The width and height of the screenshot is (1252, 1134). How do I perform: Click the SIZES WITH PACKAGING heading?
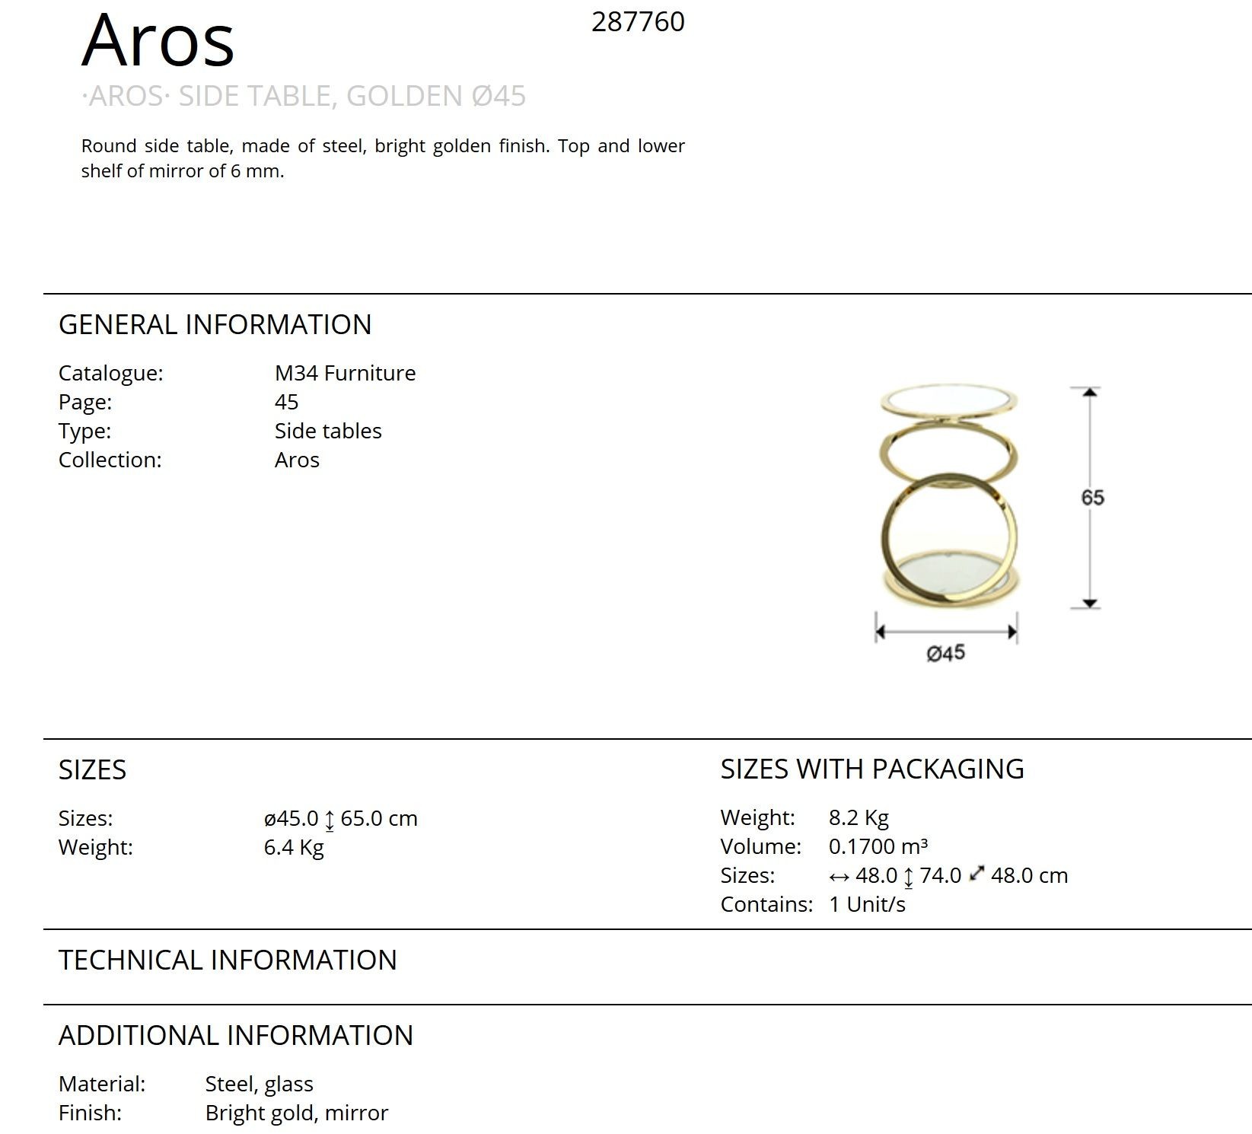pos(872,769)
